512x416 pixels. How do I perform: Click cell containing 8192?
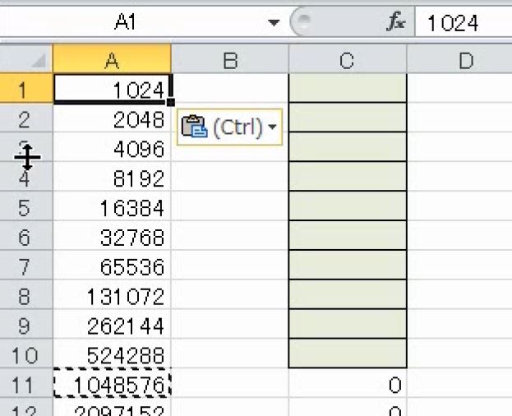tap(112, 177)
